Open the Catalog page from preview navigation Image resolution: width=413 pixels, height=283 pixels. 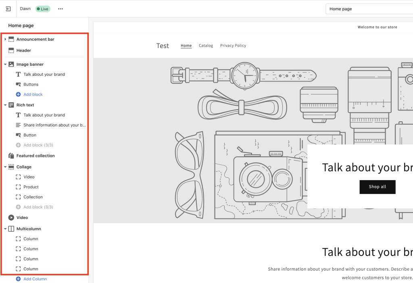206,46
